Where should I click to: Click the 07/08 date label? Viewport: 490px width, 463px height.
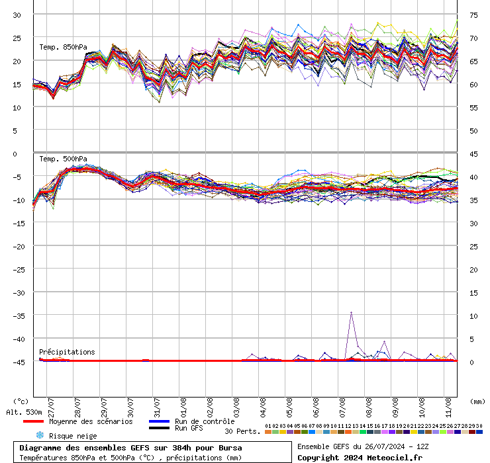click(x=342, y=407)
